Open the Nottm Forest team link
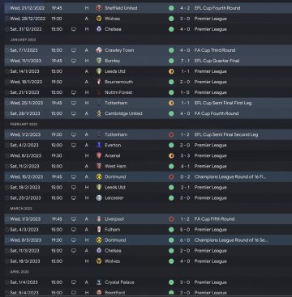 (118, 92)
